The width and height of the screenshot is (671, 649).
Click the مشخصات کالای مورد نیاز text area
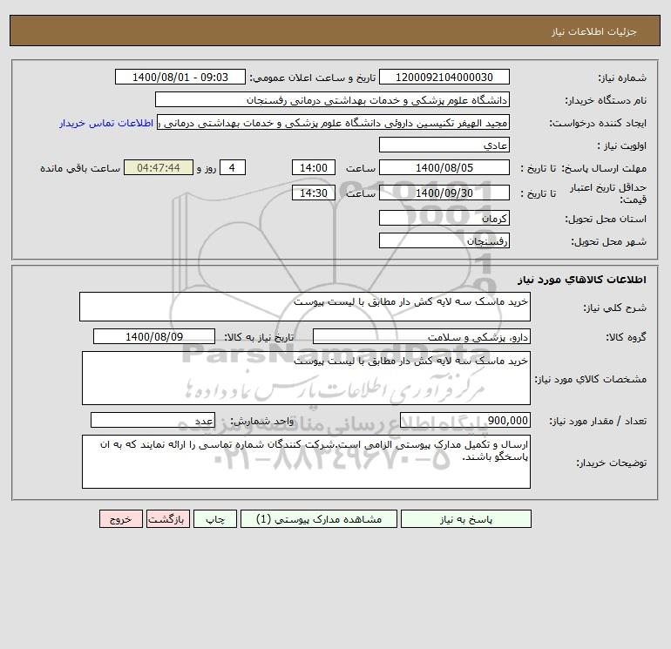306,378
